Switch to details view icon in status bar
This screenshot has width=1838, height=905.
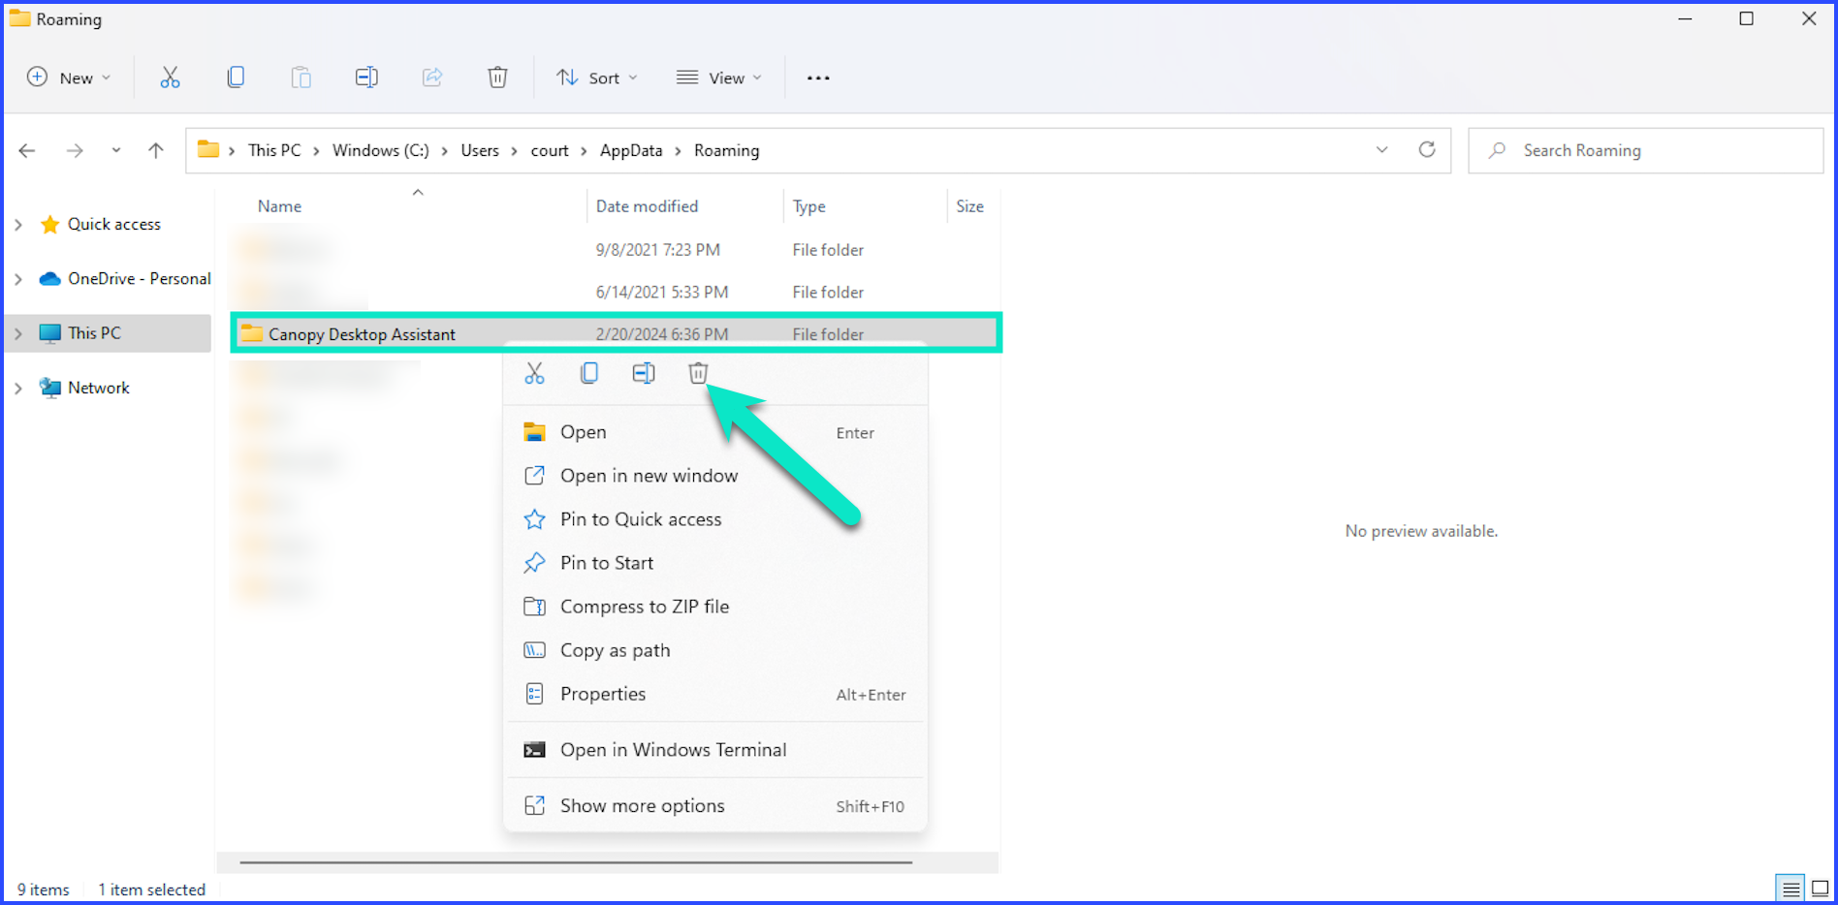(1791, 889)
